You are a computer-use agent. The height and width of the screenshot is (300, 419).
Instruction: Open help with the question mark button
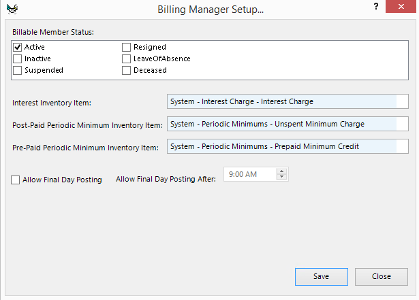(x=375, y=7)
